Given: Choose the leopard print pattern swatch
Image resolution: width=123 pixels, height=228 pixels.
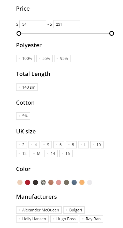Looking at the screenshot, I should [x=43, y=182].
